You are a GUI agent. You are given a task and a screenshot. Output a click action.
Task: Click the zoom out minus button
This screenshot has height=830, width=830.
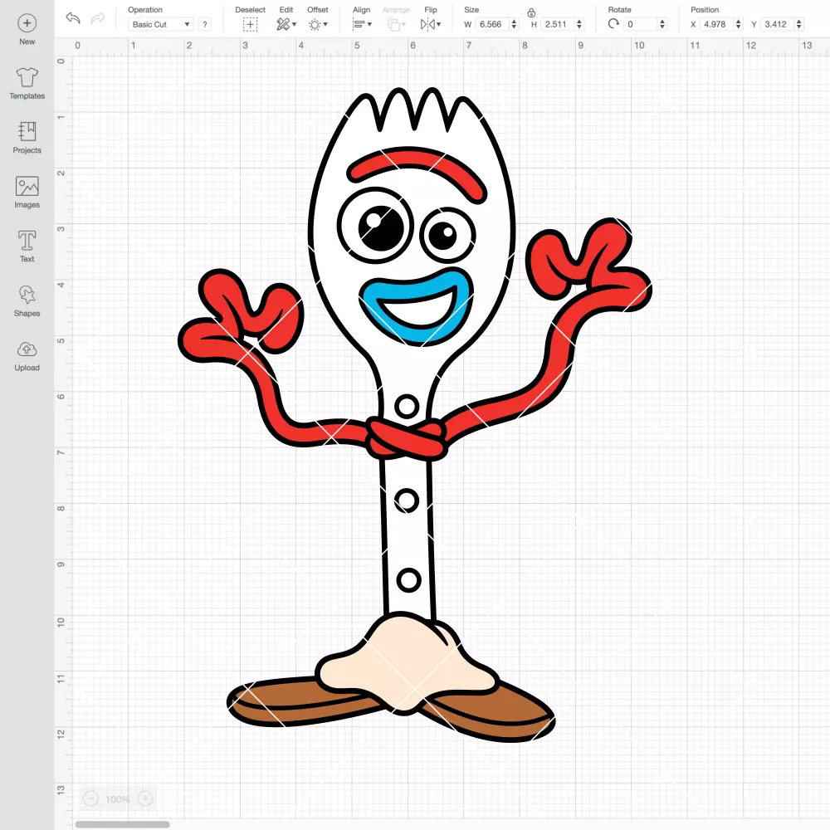(x=91, y=798)
